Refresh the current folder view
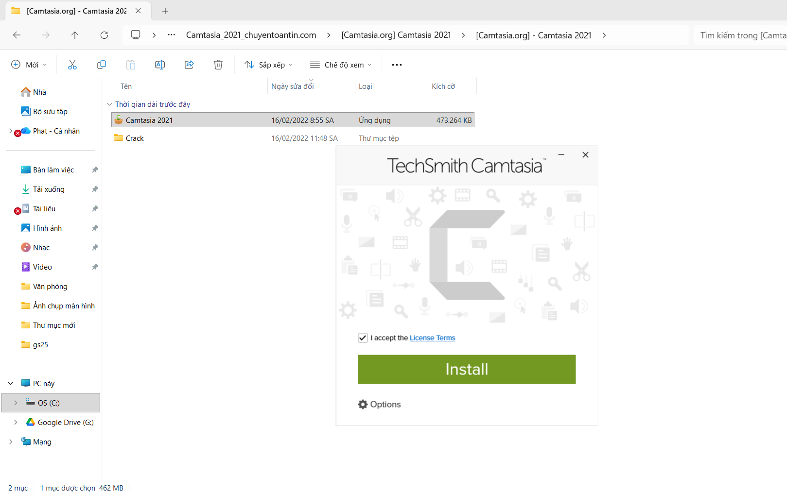The image size is (787, 493). pos(104,35)
